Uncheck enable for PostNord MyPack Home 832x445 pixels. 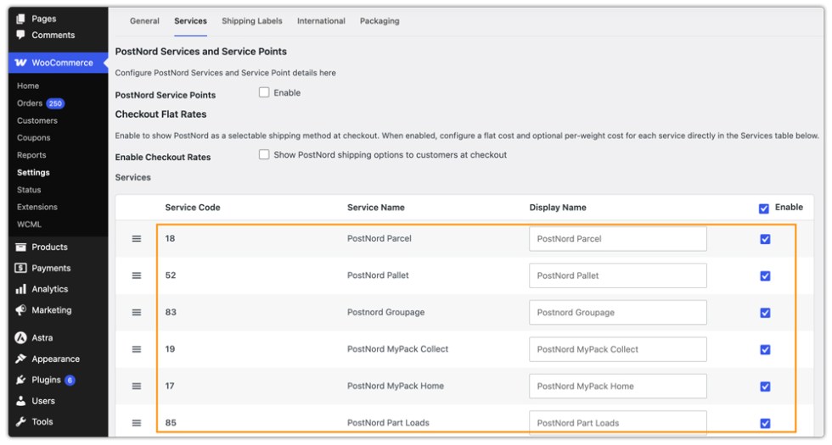coord(765,387)
